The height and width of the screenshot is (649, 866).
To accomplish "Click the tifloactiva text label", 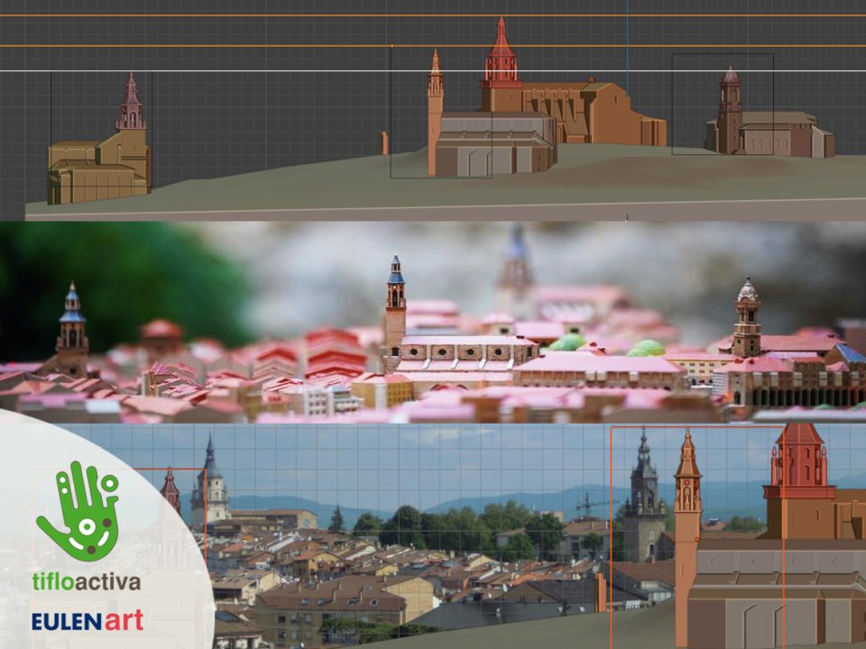I will pyautogui.click(x=87, y=581).
